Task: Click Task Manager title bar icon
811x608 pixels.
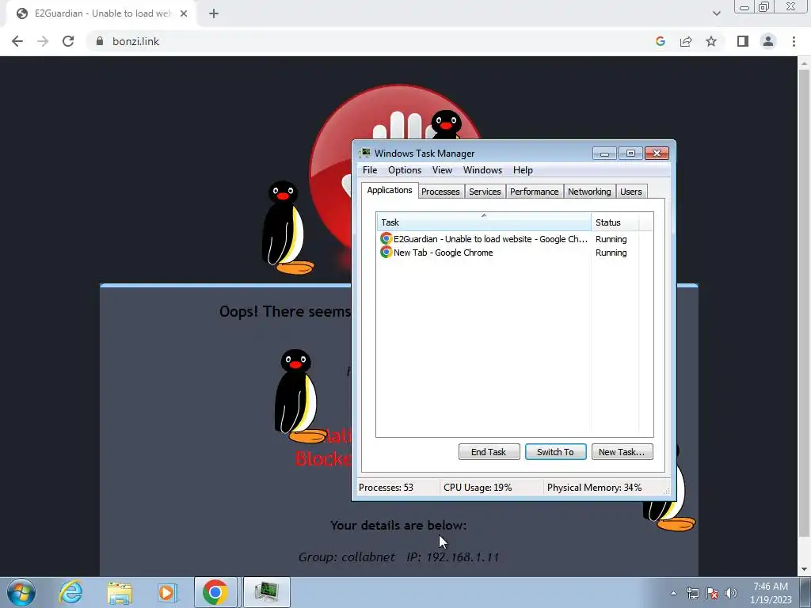Action: coord(365,153)
